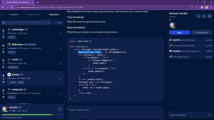Click the player avatar in room panel

tap(172, 25)
